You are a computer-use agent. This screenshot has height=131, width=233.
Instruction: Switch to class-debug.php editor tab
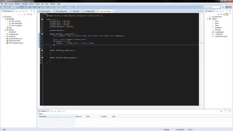click(61, 11)
